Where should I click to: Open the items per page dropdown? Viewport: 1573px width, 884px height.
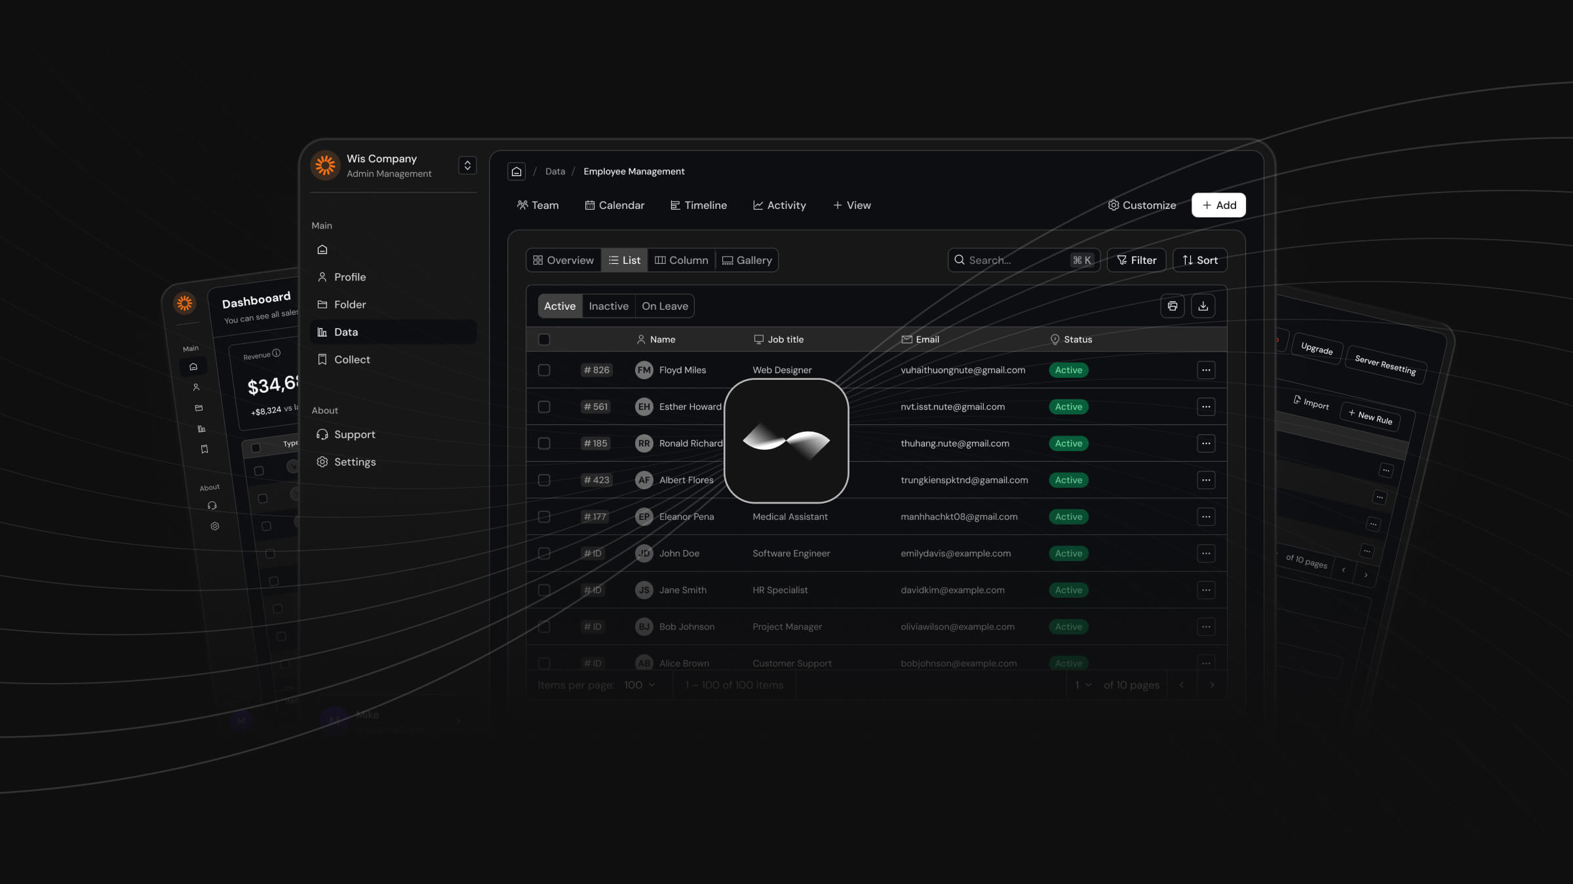(640, 685)
